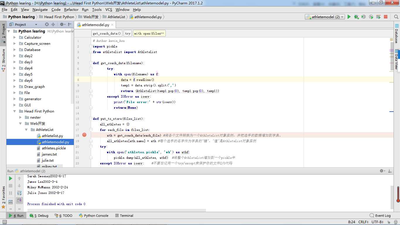Click Scroll from Source target icon
Viewport: 400px width, 225px height.
(x=47, y=25)
